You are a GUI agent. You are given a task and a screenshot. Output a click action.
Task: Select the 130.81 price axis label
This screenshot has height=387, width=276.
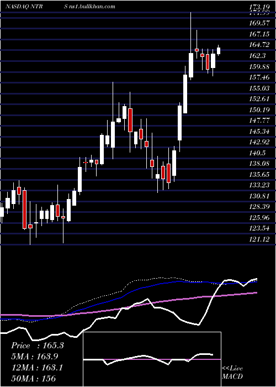(260, 196)
